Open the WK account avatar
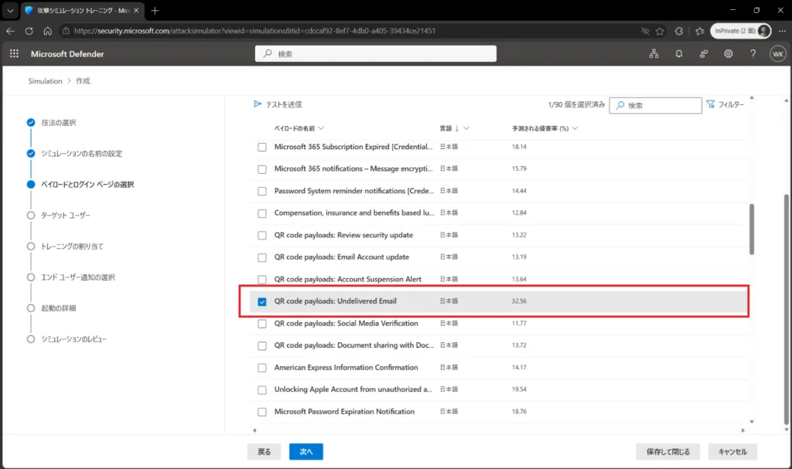 pyautogui.click(x=778, y=54)
